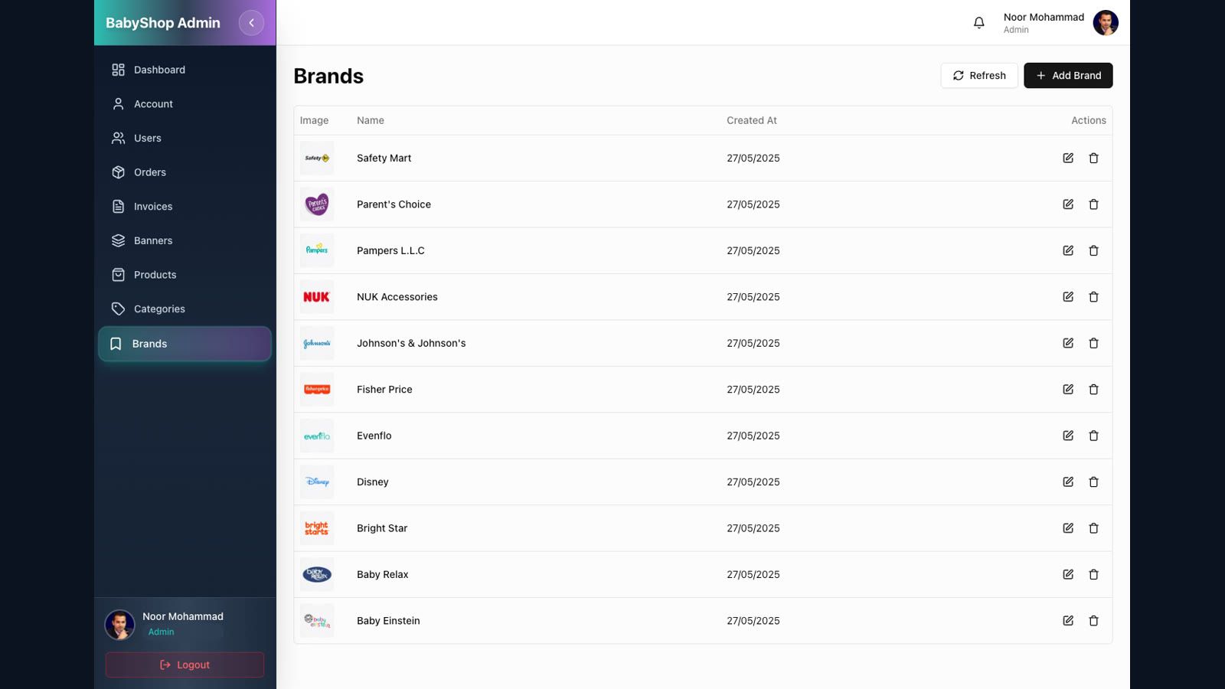
Task: Select the 'Evenflo' name cell
Action: pos(374,436)
